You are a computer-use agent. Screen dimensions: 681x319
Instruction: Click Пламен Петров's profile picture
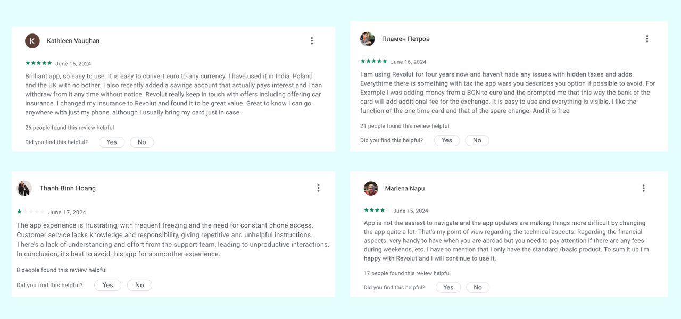(x=368, y=39)
